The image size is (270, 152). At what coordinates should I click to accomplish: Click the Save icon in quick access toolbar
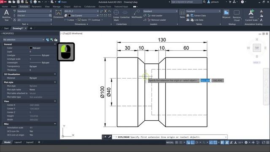tap(18, 2)
